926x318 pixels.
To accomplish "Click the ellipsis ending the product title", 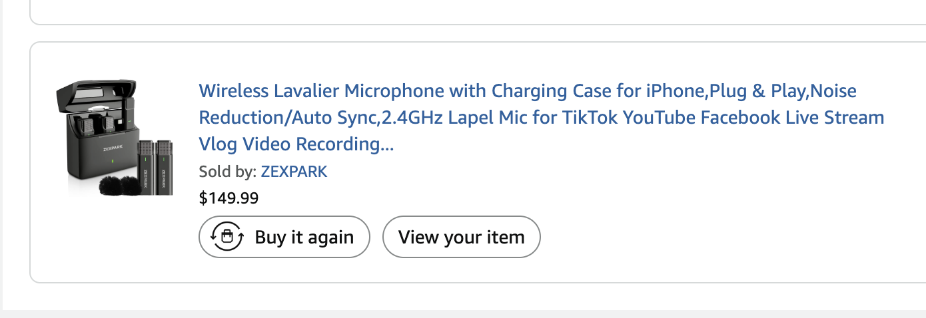I will [386, 144].
